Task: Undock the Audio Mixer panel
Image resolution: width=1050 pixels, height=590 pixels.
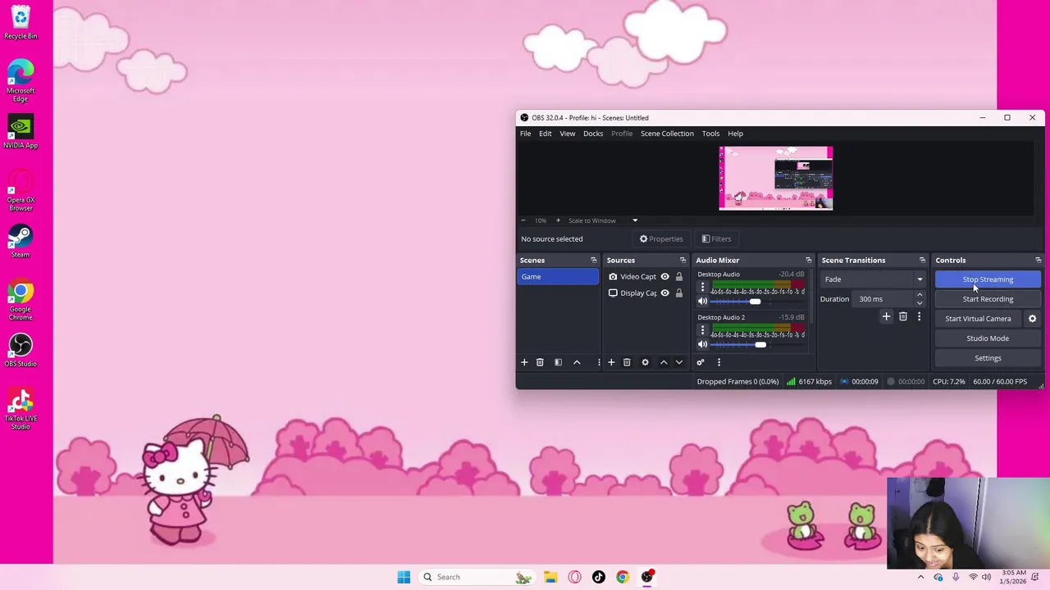Action: click(808, 261)
